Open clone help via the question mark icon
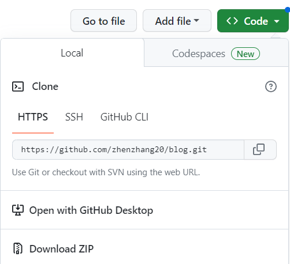The image size is (290, 264). (x=271, y=86)
